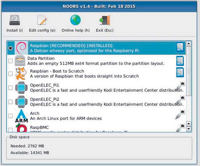The width and height of the screenshot is (200, 166).
Task: Select the OpenELEC_Pi1 title text
Action: click(x=45, y=85)
